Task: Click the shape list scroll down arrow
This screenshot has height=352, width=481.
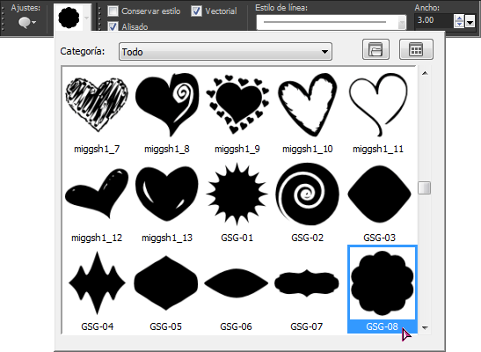Action: click(425, 327)
